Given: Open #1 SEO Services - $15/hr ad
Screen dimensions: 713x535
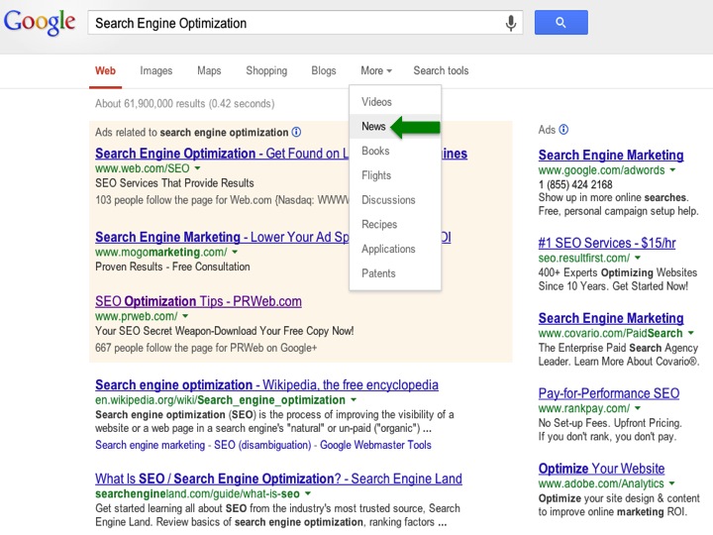Looking at the screenshot, I should click(x=607, y=243).
